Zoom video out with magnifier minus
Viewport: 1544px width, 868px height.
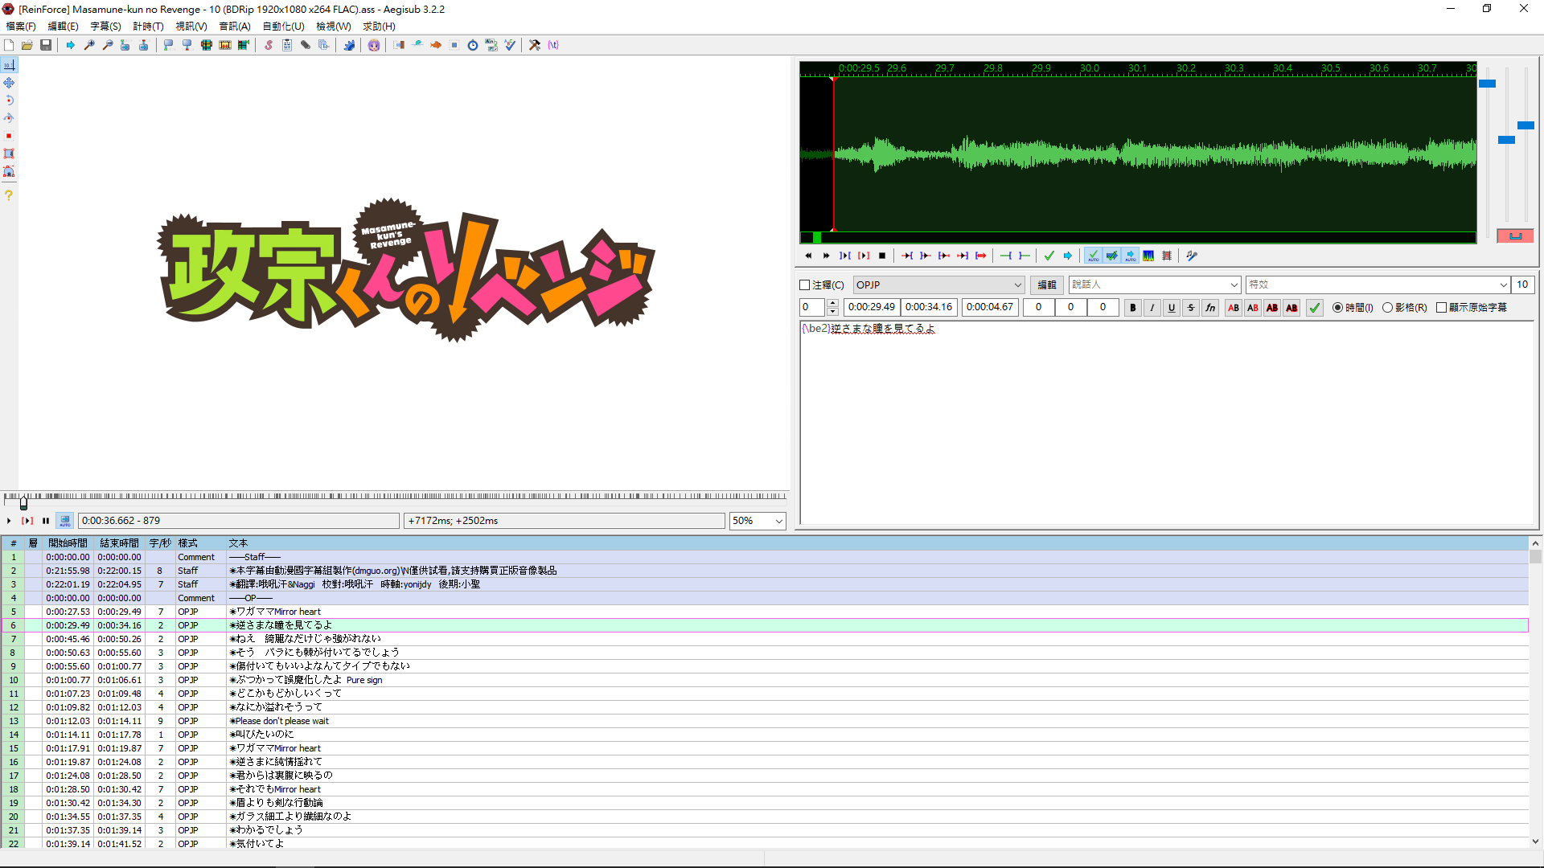[108, 45]
